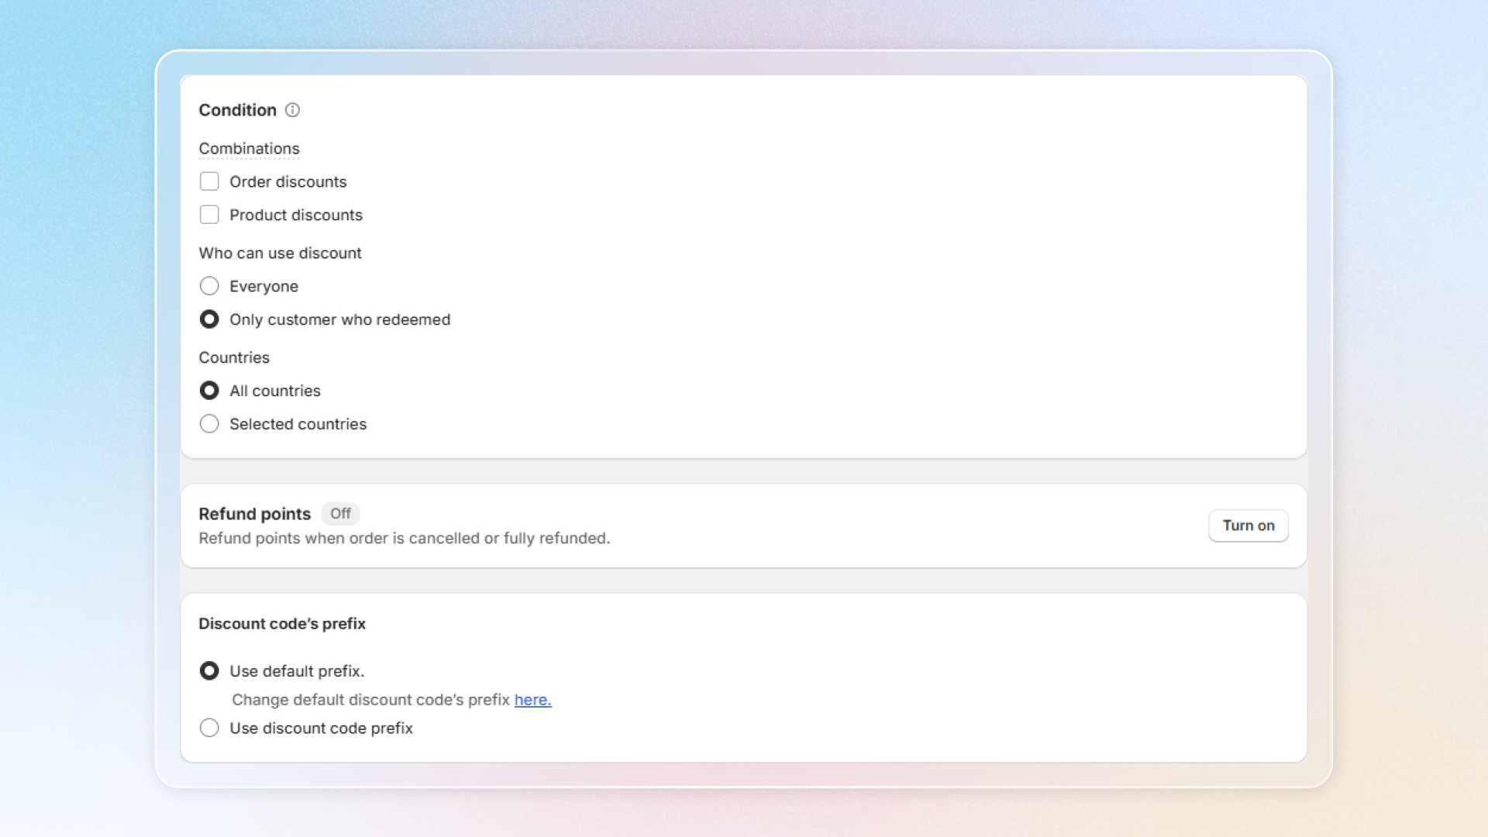Open the 'here.' prefix settings link
The height and width of the screenshot is (837, 1488).
tap(532, 700)
